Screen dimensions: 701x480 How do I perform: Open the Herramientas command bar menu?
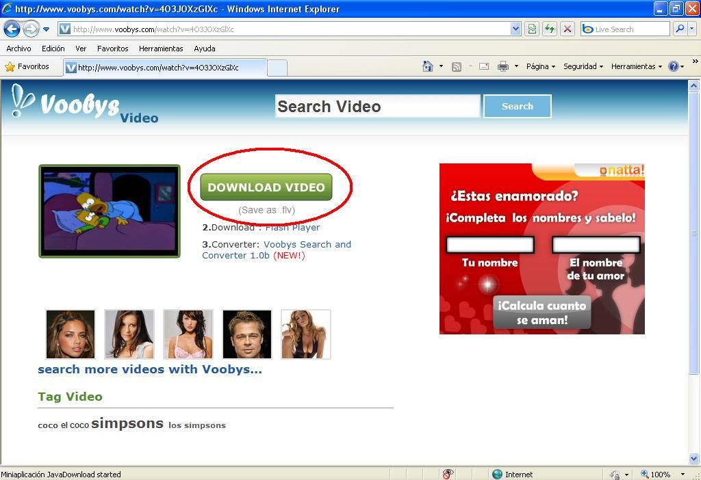coord(637,66)
